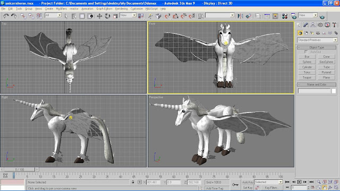
Task: Click the Box primitive button
Action: point(307,57)
